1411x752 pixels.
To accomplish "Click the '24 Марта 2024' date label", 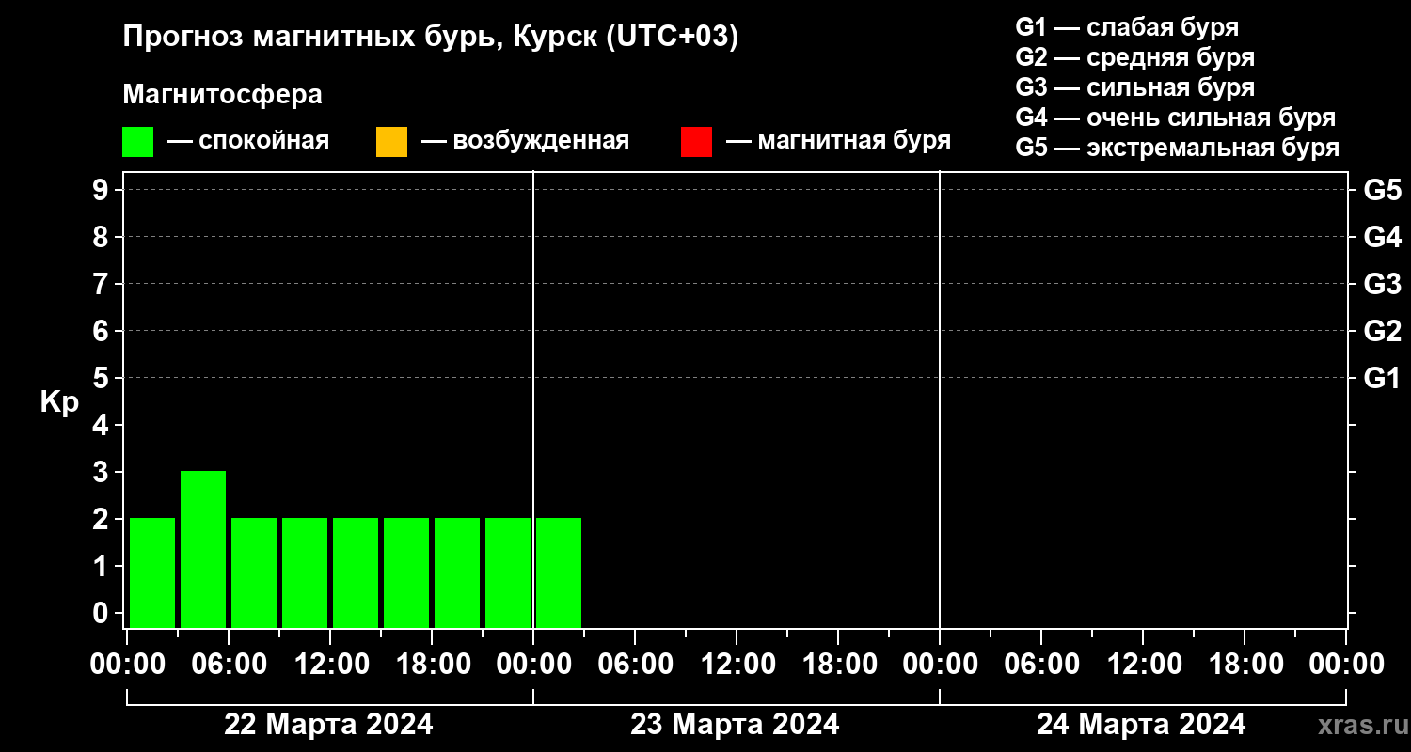I will (x=1141, y=725).
